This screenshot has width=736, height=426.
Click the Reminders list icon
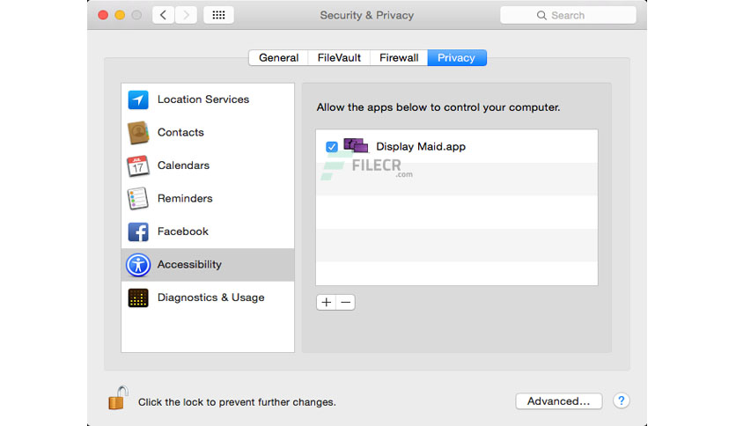(x=138, y=198)
